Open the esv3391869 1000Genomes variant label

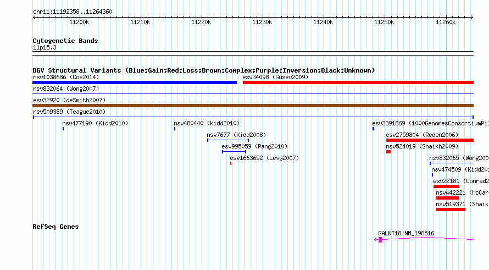(430, 123)
